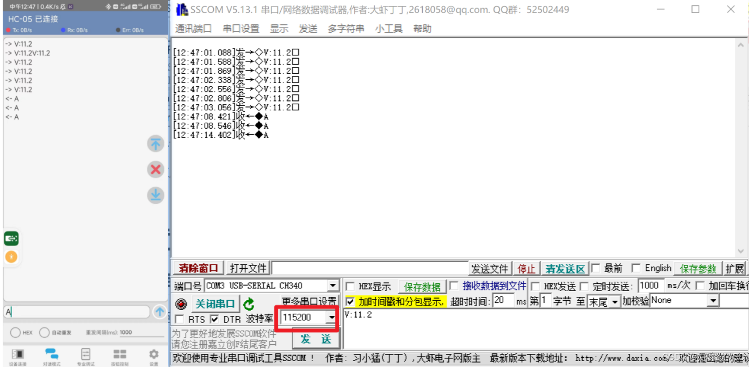The image size is (753, 367).
Task: Tap the blue send arrow in phone app
Action: (x=160, y=312)
